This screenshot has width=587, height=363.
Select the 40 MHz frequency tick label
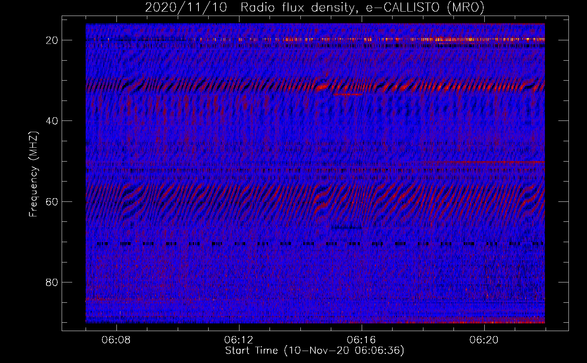click(x=52, y=121)
